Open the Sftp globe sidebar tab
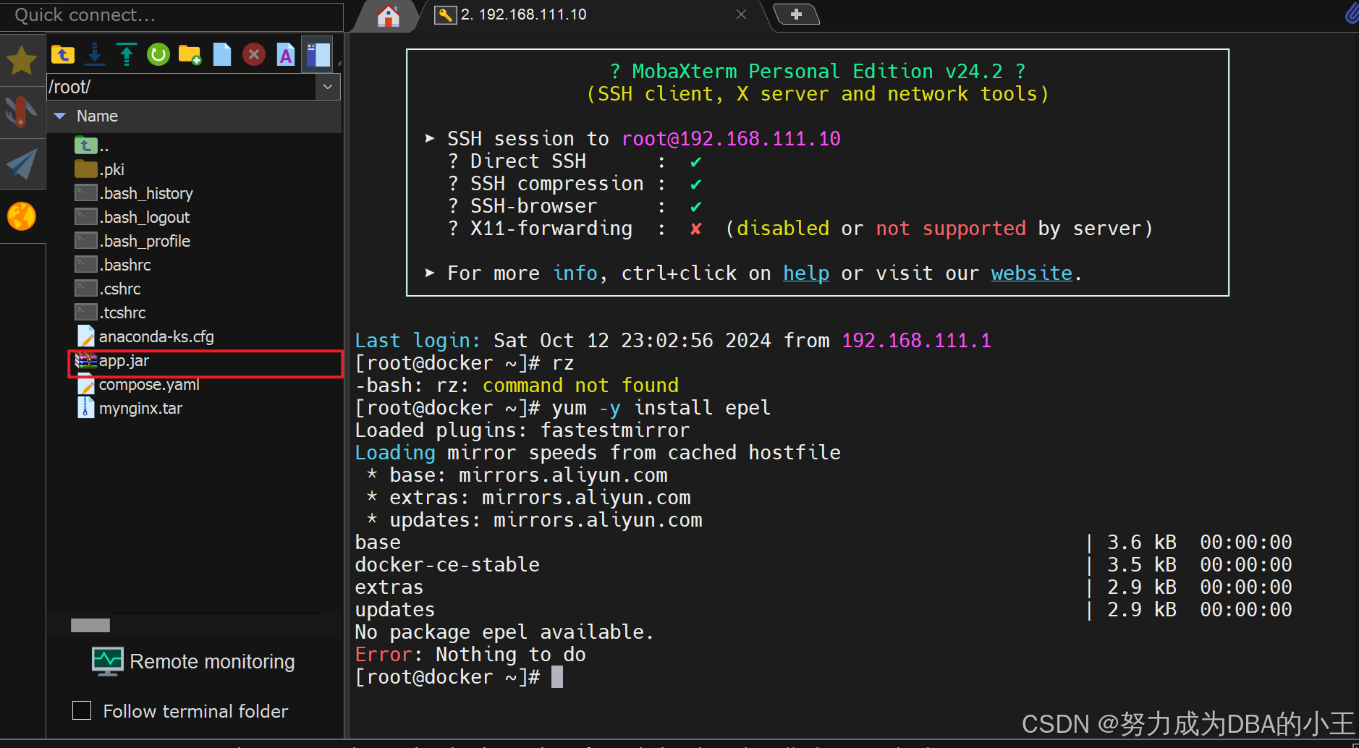 coord(22,216)
